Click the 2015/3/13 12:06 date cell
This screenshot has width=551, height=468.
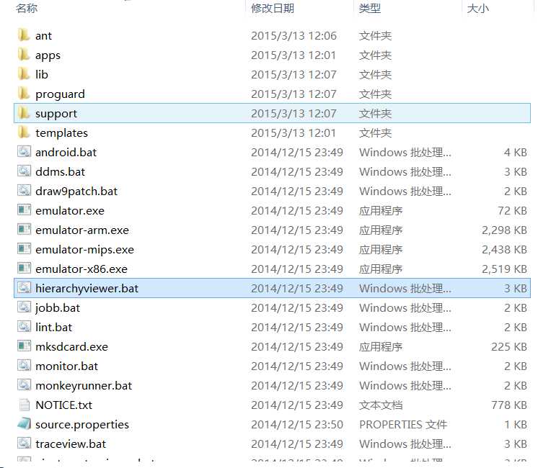click(294, 36)
